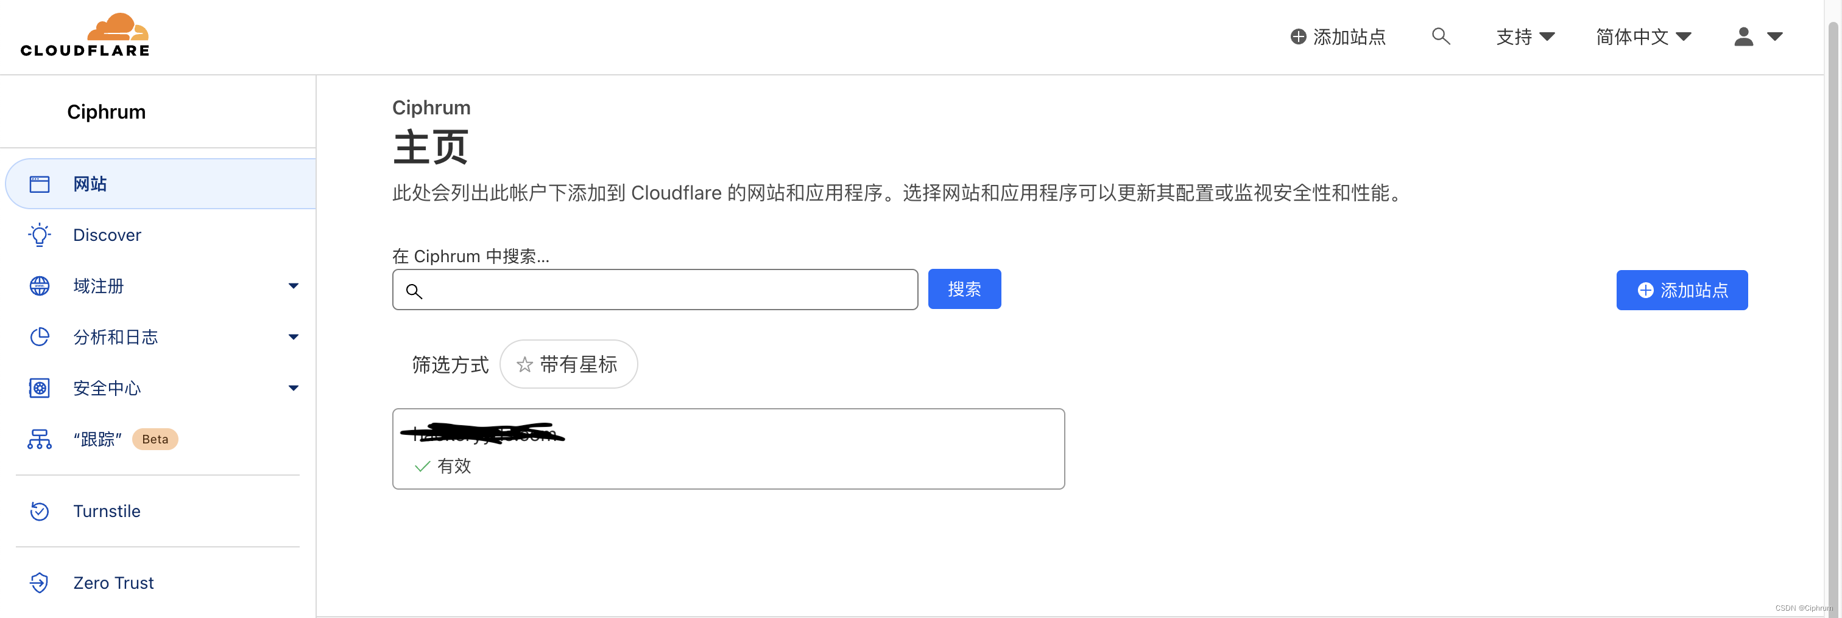The width and height of the screenshot is (1842, 618).
Task: Open the search magnifier in the top bar
Action: click(x=1441, y=36)
